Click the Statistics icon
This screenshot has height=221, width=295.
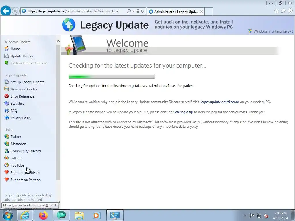[7, 103]
